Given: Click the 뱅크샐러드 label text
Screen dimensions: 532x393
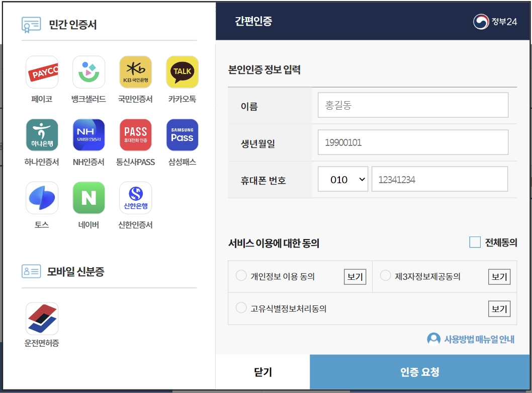Looking at the screenshot, I should pyautogui.click(x=88, y=99).
